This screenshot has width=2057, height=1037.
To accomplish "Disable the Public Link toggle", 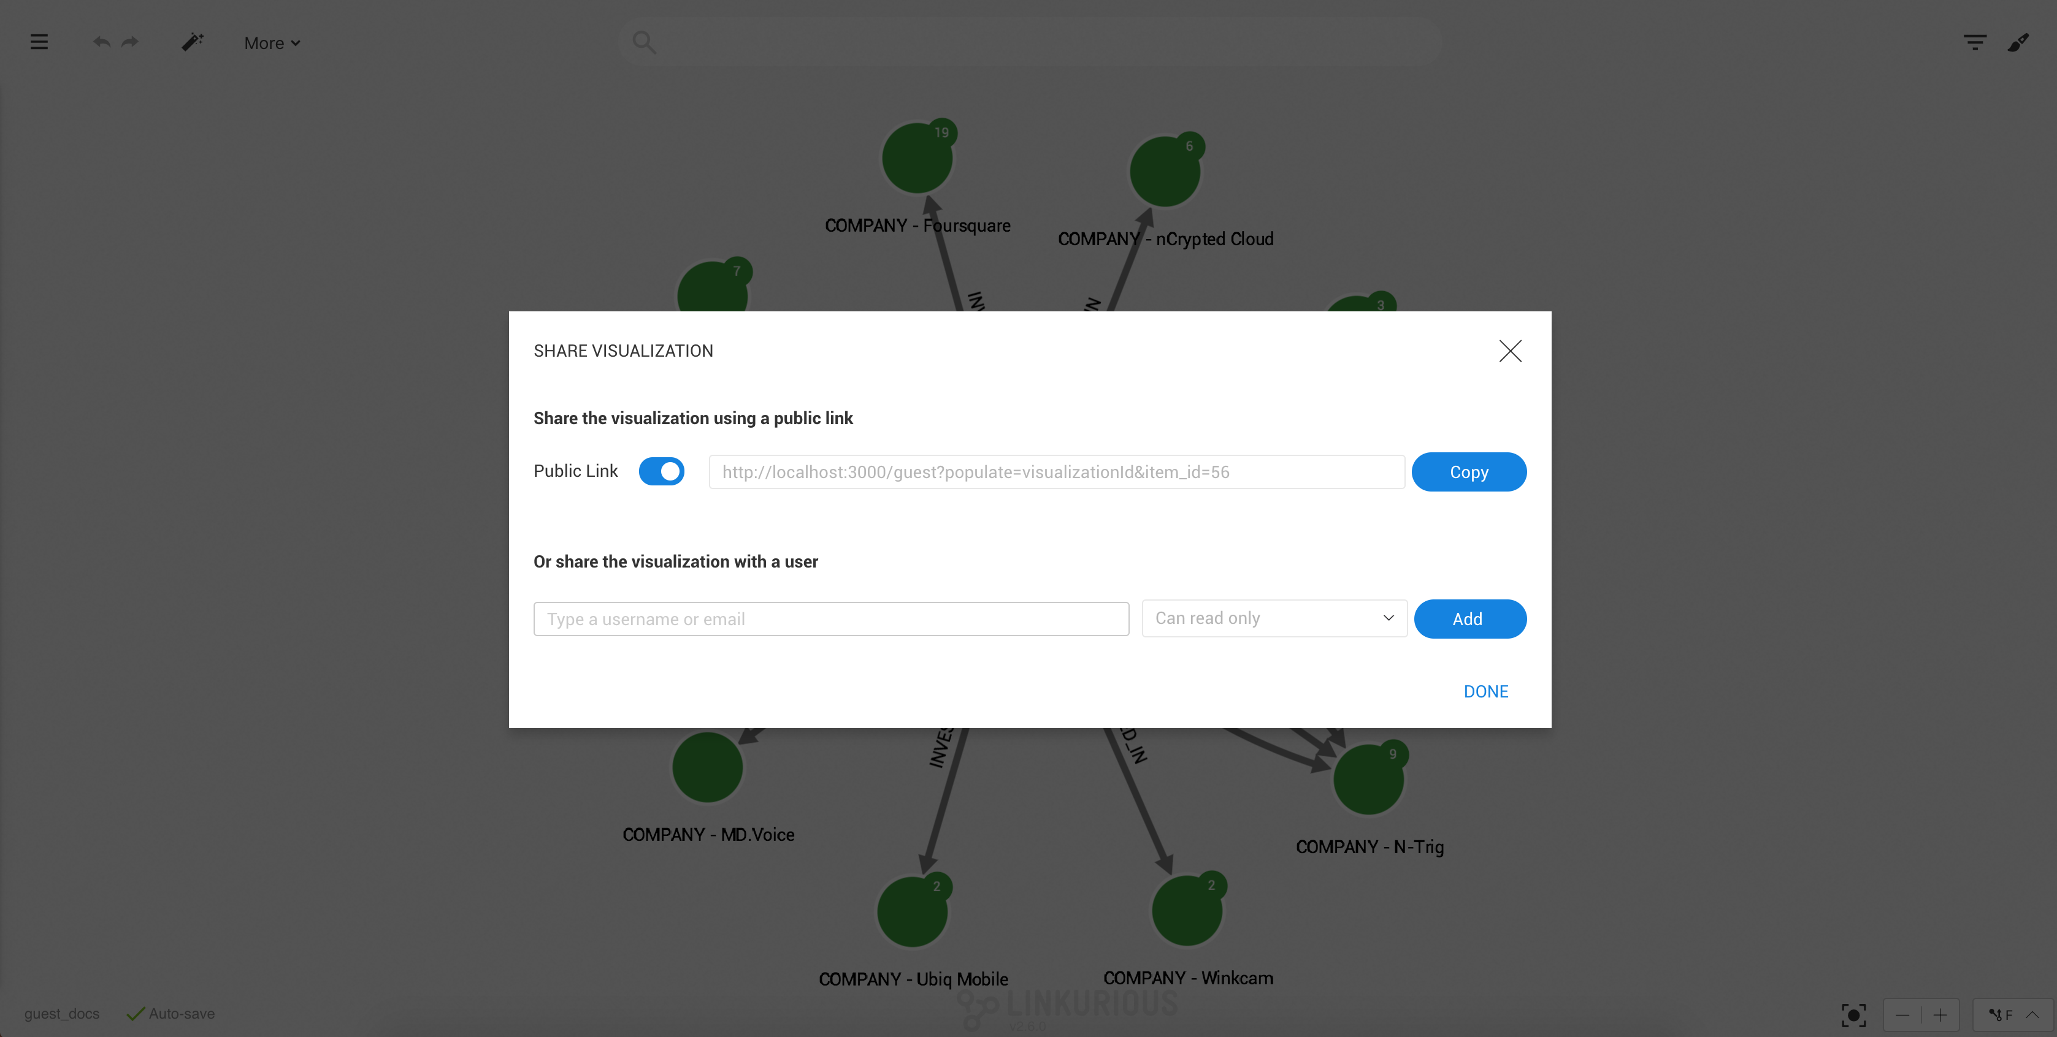I will click(661, 471).
